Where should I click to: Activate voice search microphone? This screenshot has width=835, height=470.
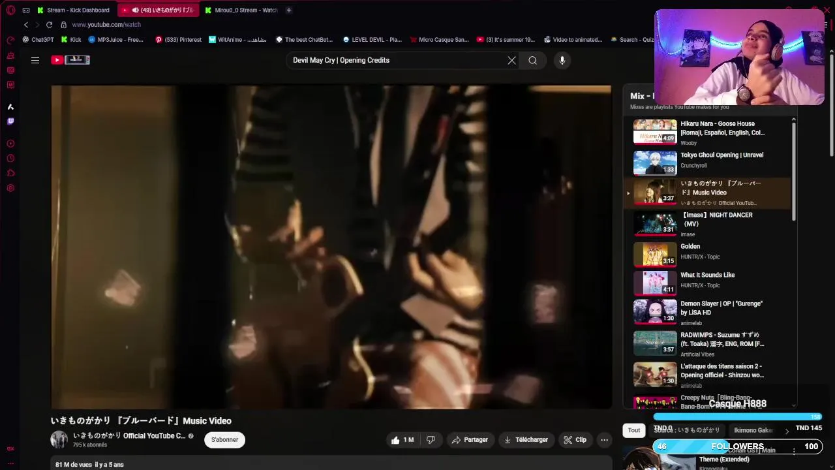[562, 60]
